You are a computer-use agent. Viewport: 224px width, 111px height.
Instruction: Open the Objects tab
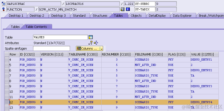tap(136, 15)
